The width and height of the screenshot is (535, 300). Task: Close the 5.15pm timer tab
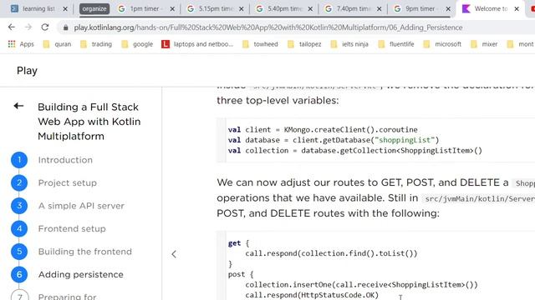coord(242,9)
